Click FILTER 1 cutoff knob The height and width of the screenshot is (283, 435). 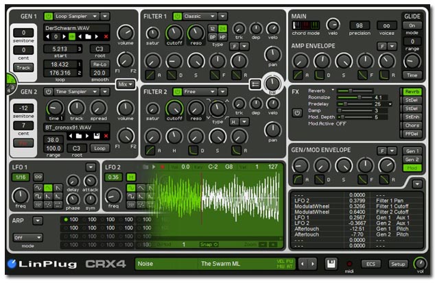tap(174, 33)
